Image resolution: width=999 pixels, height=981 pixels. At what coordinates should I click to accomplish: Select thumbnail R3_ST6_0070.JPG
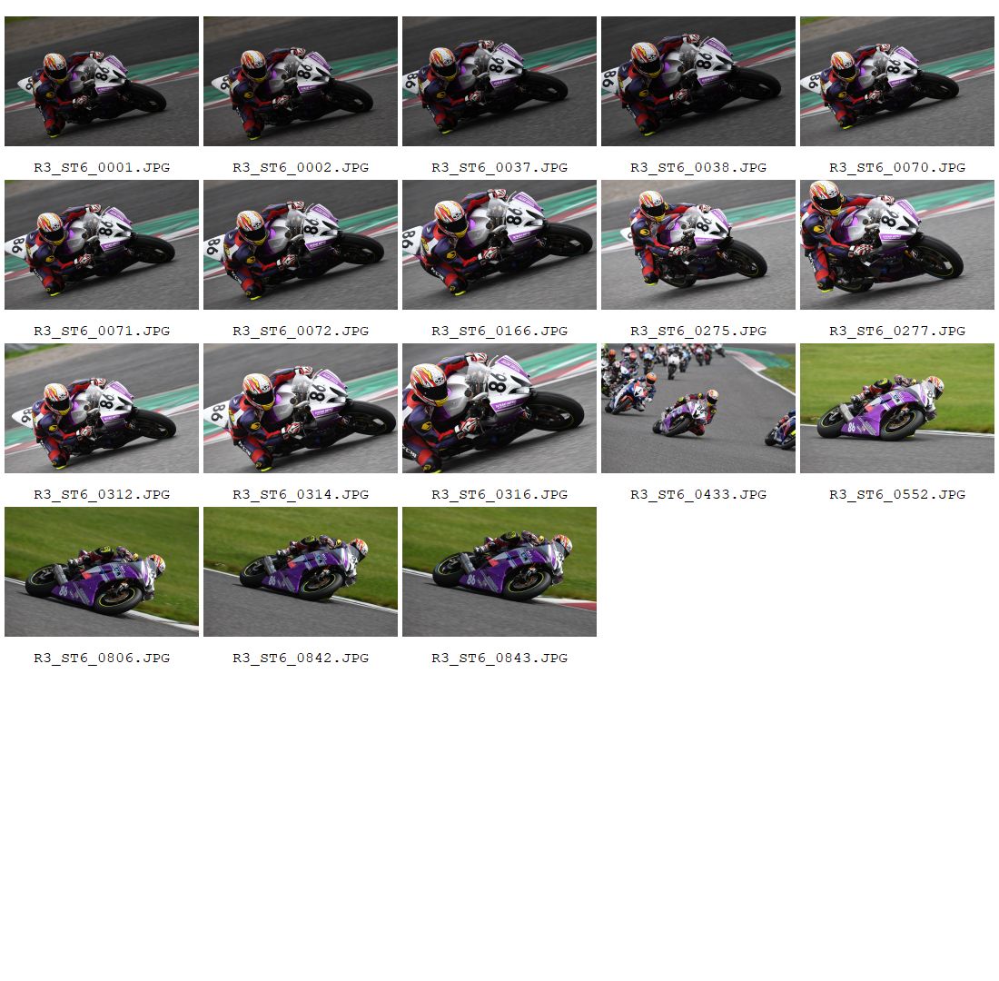pos(896,81)
